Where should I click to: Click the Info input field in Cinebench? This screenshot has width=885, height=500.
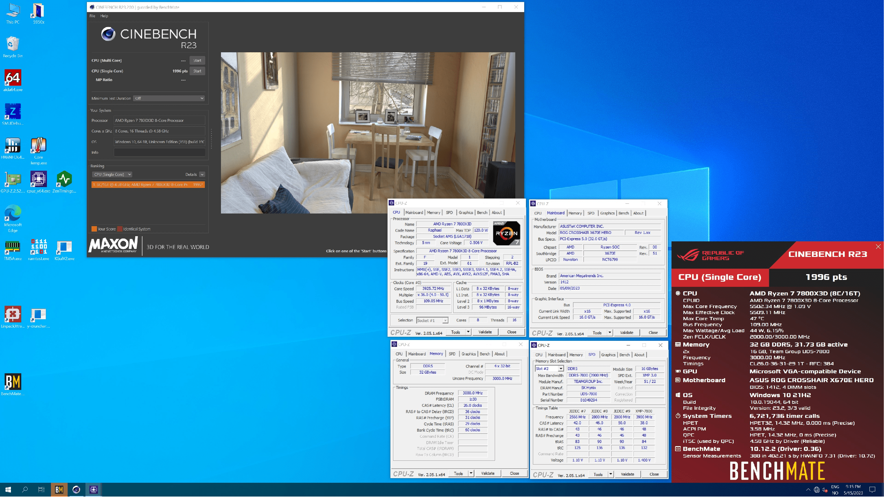(160, 153)
